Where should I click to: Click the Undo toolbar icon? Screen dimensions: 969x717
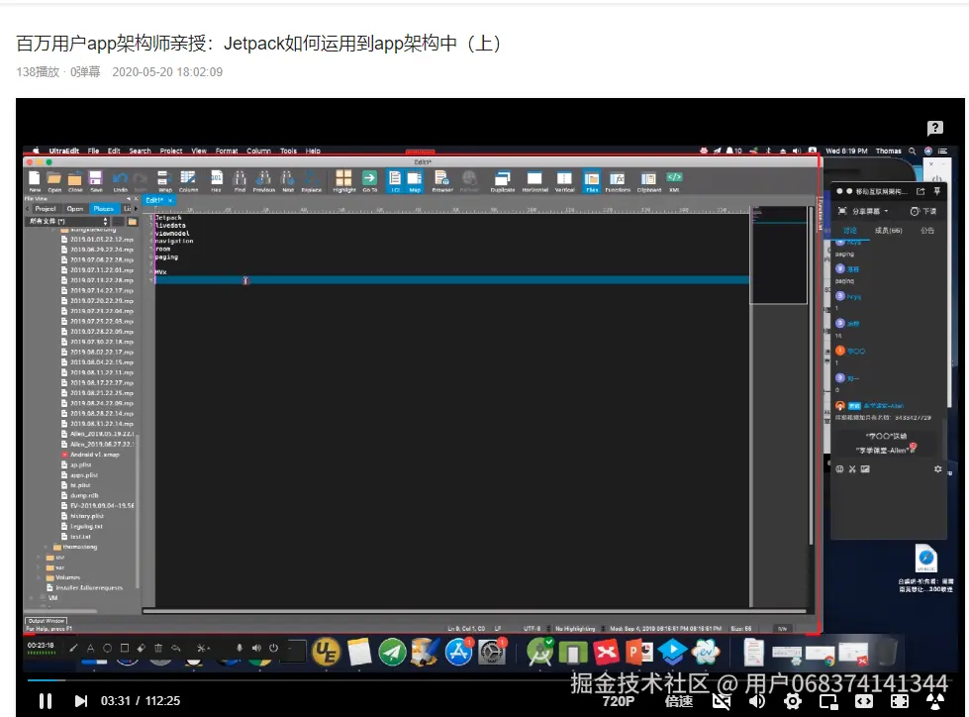(121, 180)
